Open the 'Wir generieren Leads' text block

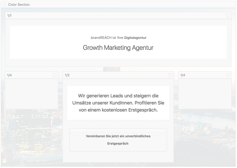click(118, 103)
